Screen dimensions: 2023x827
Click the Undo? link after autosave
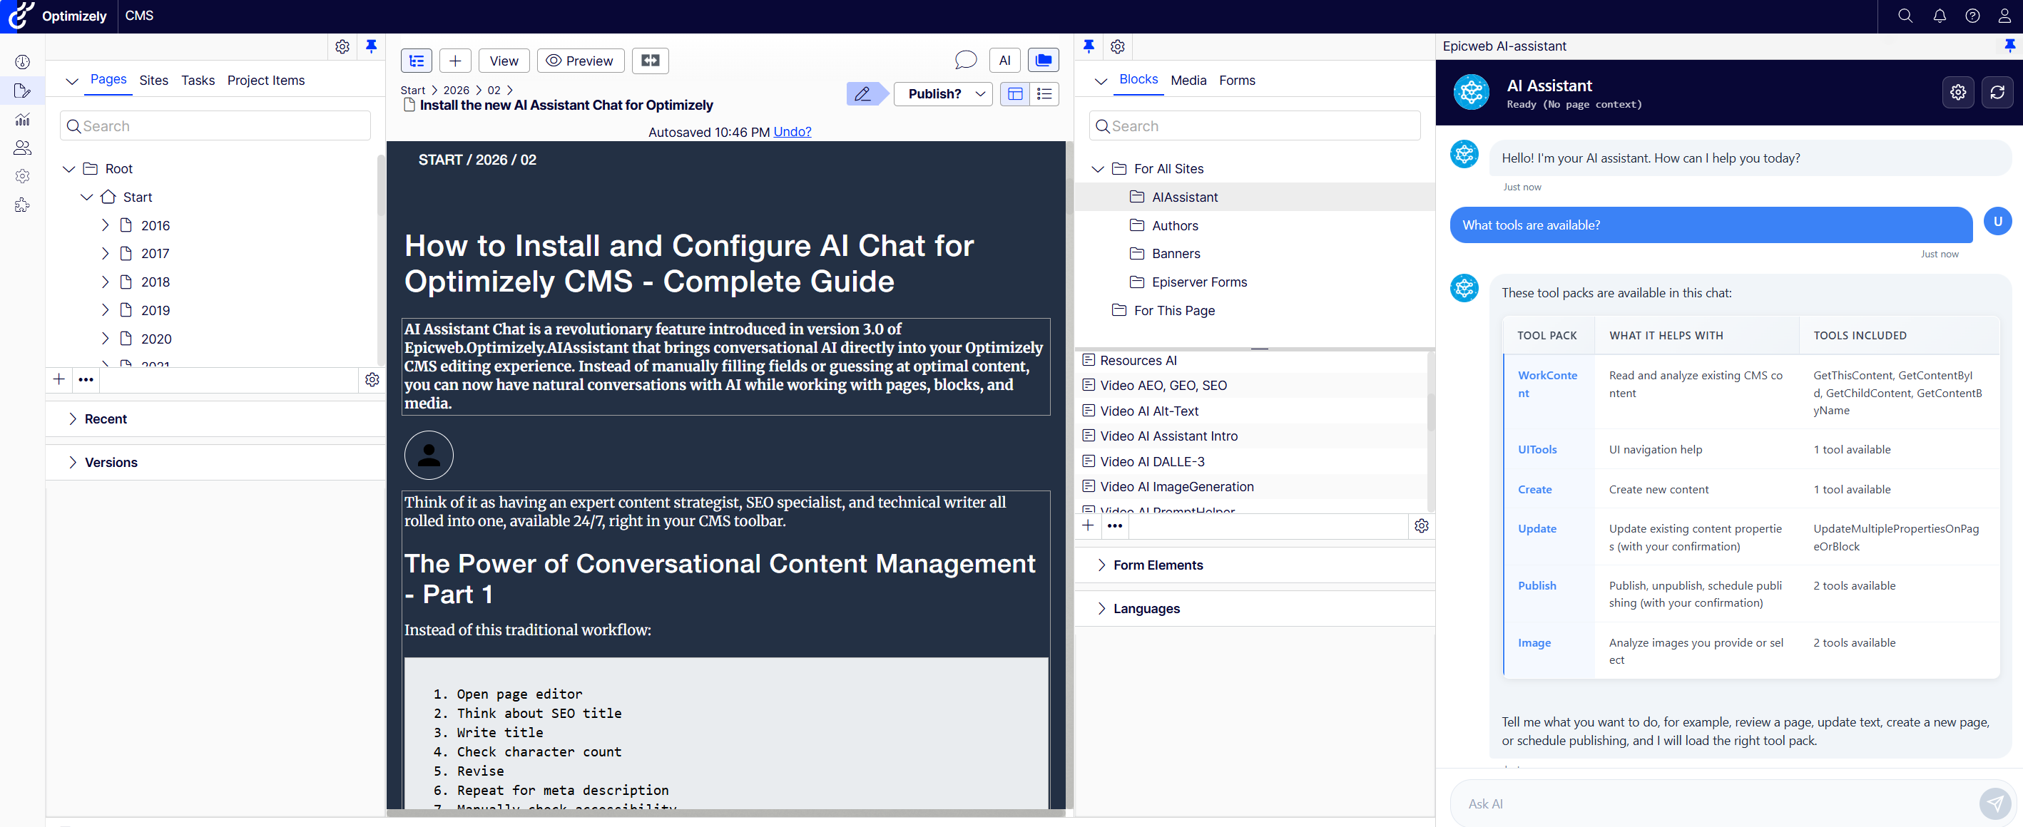(792, 132)
